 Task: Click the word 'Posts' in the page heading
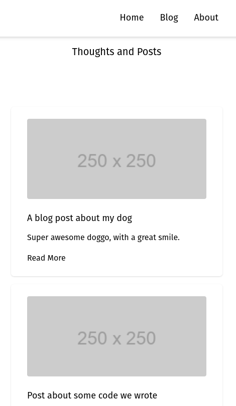149,52
